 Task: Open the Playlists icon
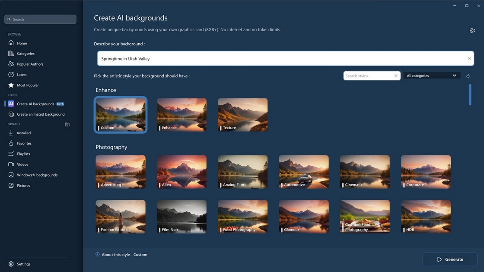point(11,154)
